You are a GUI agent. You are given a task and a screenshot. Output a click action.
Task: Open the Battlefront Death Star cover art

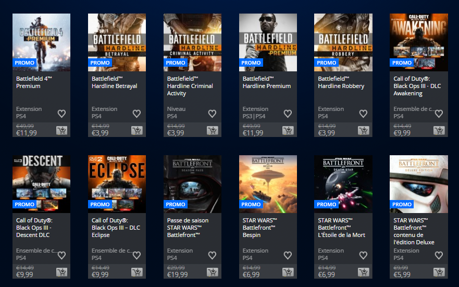click(x=343, y=184)
